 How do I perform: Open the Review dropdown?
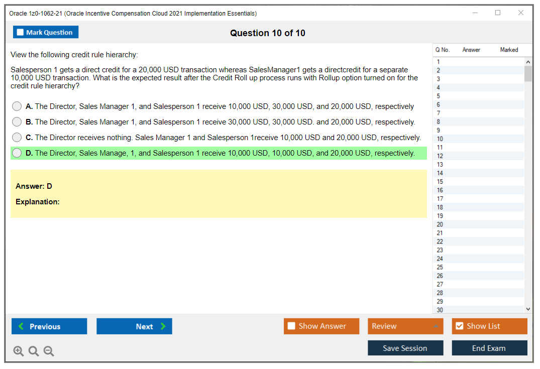tap(405, 326)
